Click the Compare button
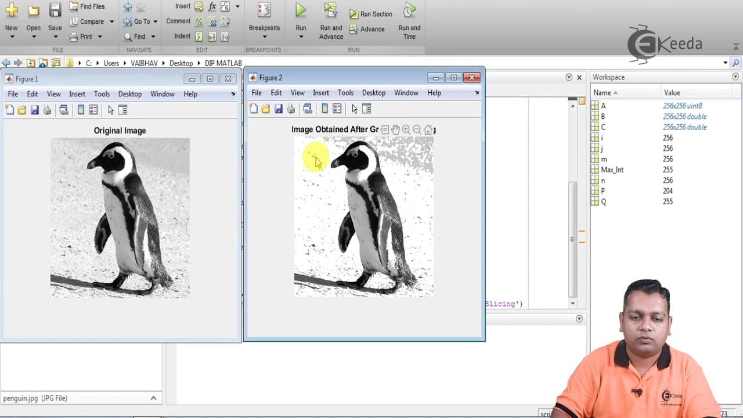Screen dimensions: 743x418 (87, 21)
